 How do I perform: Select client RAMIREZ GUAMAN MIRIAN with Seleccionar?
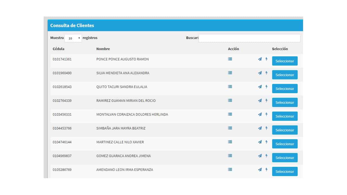[285, 102]
